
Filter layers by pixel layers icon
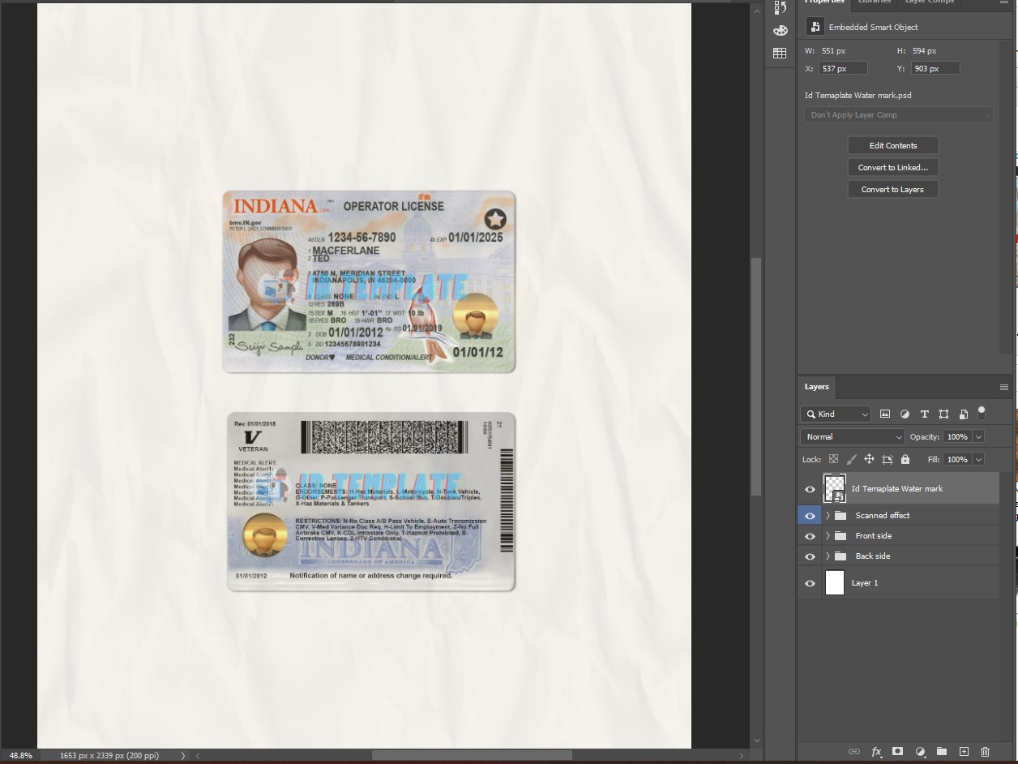pos(885,414)
